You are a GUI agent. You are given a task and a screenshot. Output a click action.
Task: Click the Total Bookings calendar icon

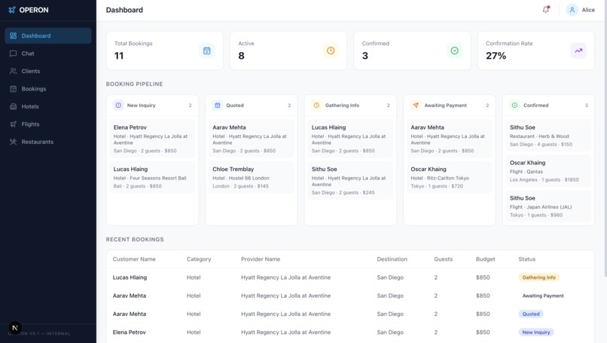206,51
